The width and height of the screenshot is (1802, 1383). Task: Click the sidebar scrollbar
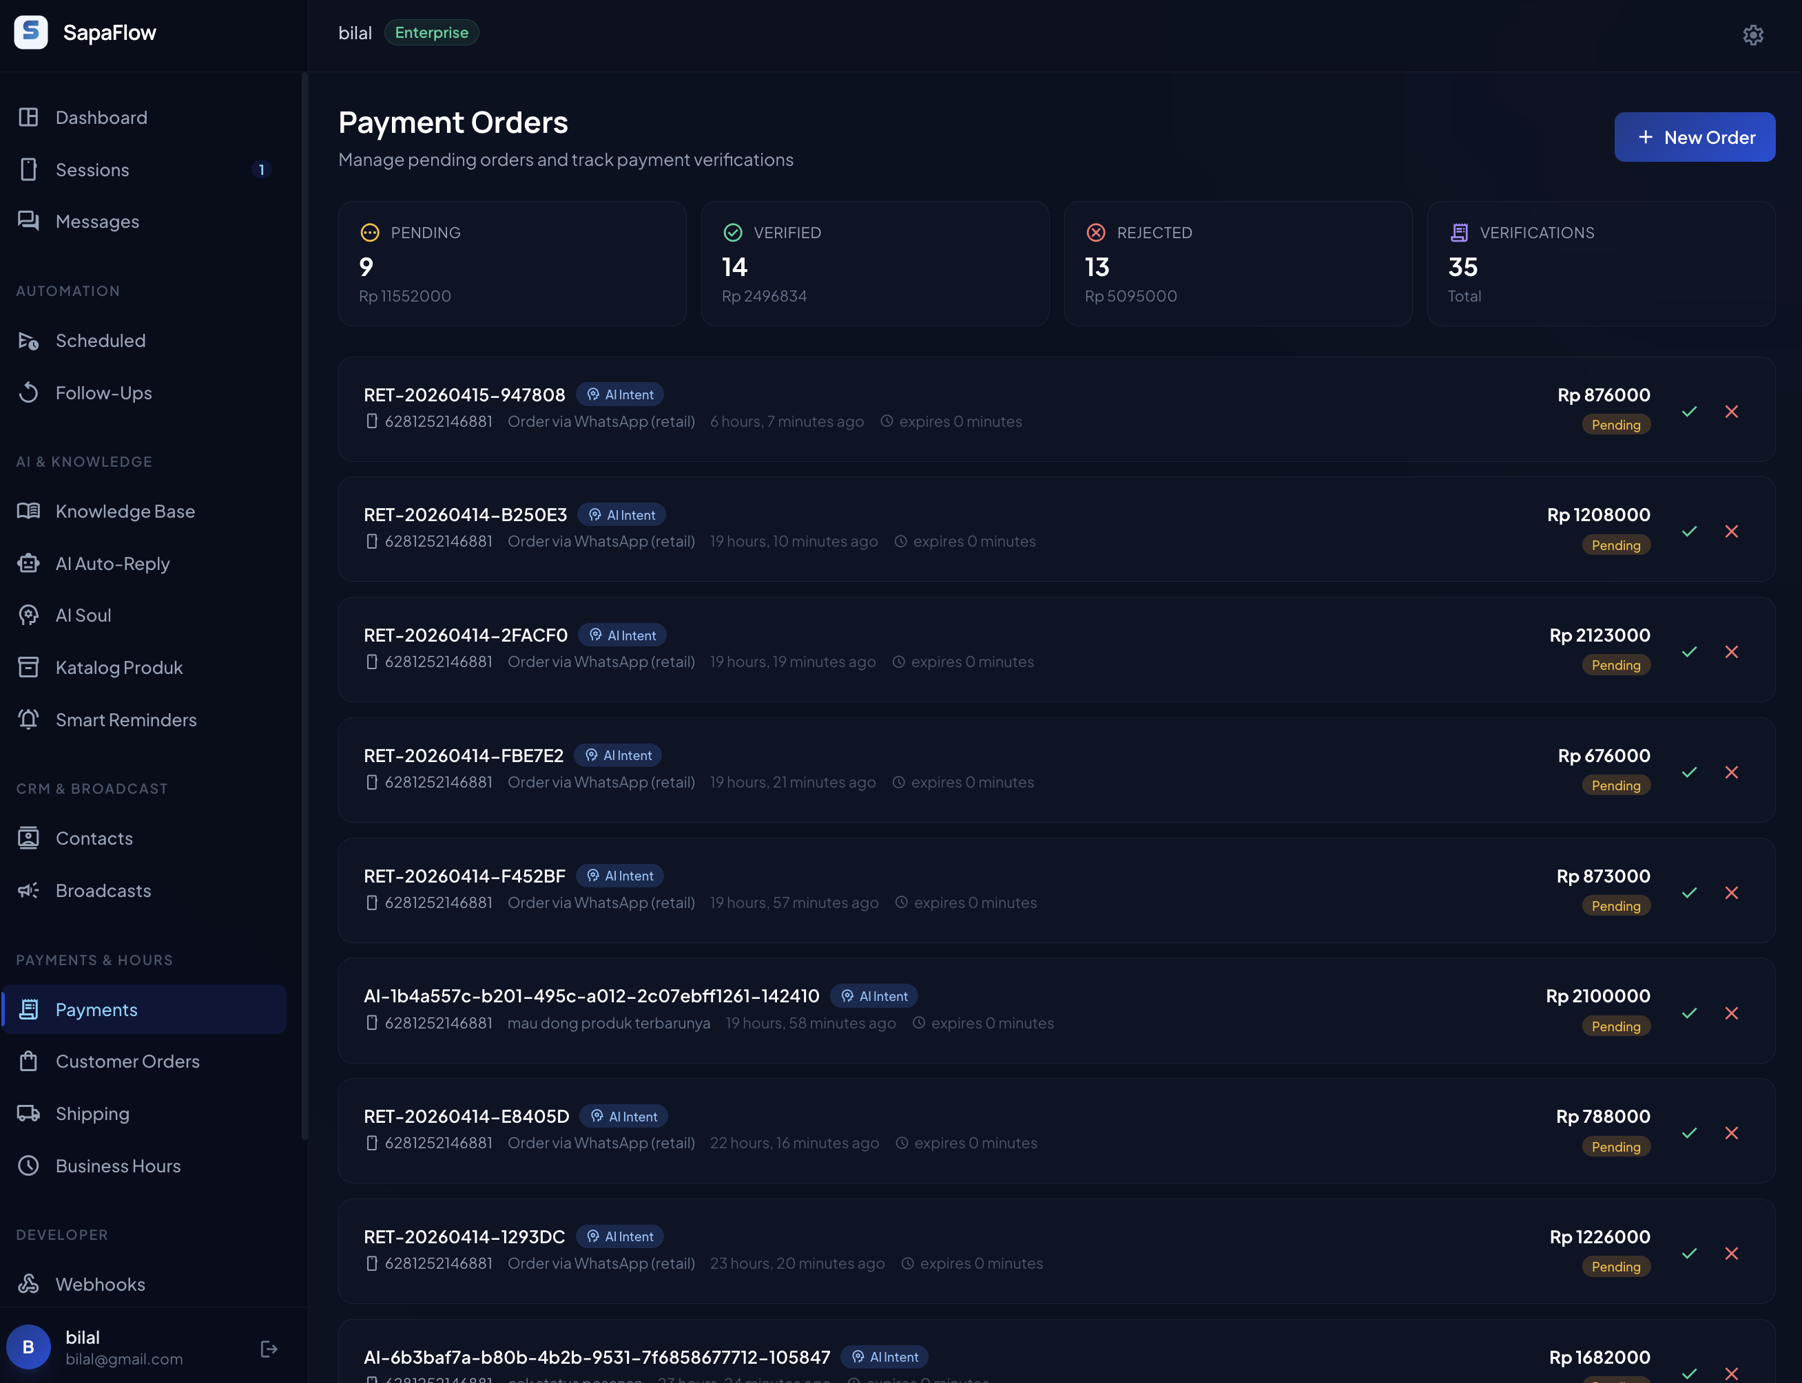(304, 605)
